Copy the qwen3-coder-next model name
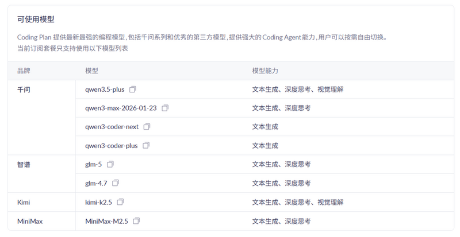This screenshot has height=237, width=460. click(147, 126)
